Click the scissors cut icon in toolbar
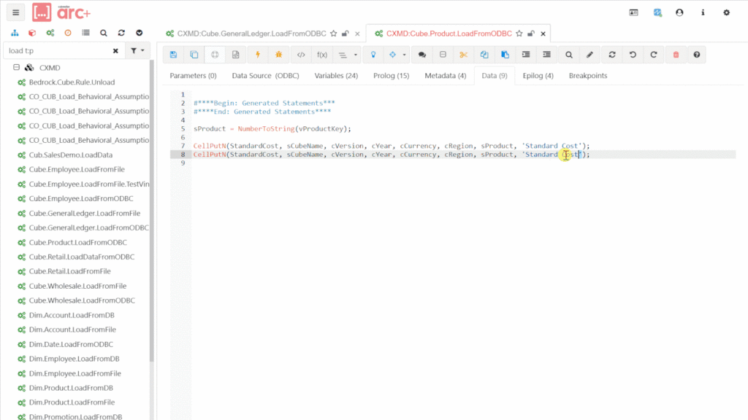 463,55
